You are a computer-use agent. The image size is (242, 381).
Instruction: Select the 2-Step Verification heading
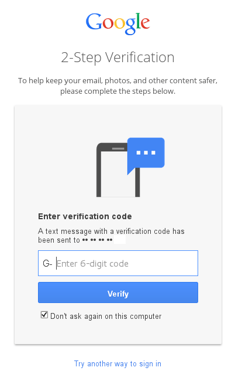click(117, 57)
